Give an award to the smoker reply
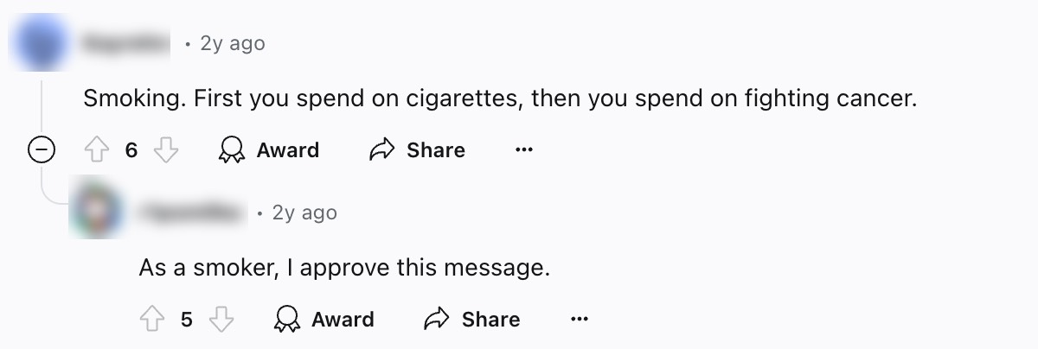The width and height of the screenshot is (1038, 349). pyautogui.click(x=324, y=320)
